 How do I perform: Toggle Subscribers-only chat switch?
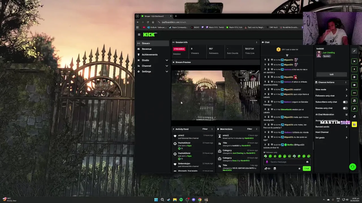click(x=345, y=102)
